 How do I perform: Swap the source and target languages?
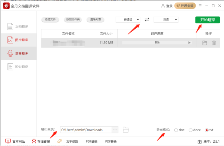pos(147,19)
